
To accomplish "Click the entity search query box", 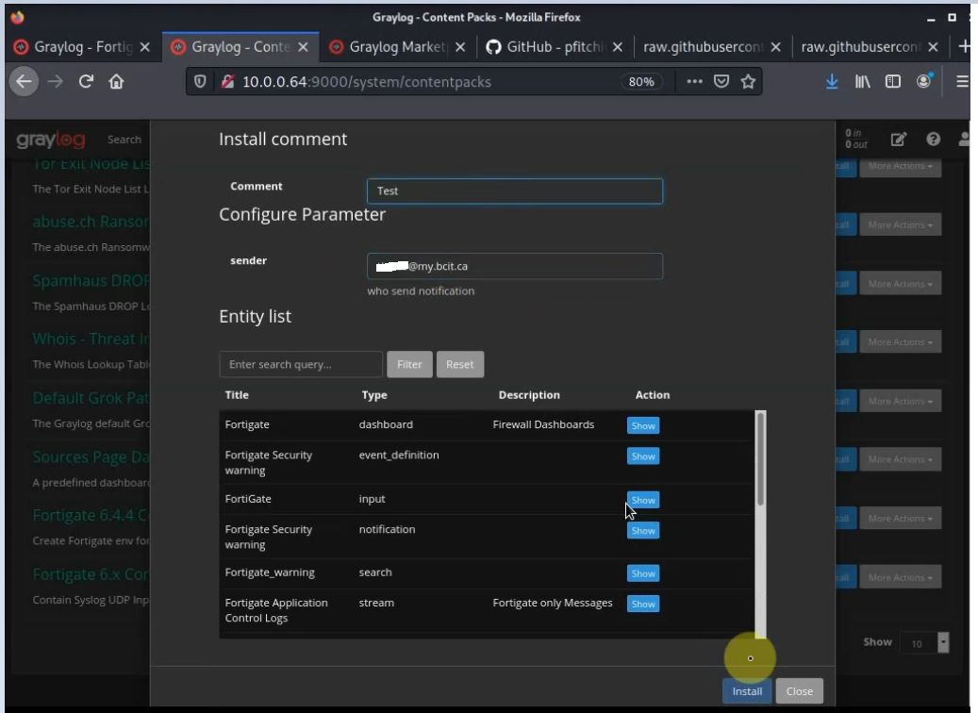I will (x=301, y=364).
